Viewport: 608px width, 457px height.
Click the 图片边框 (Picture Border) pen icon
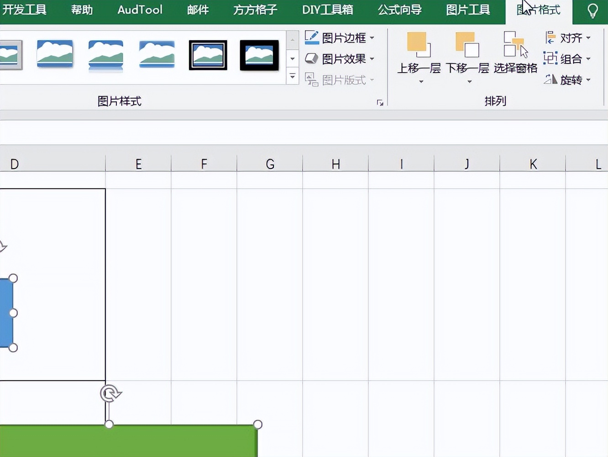(x=312, y=35)
